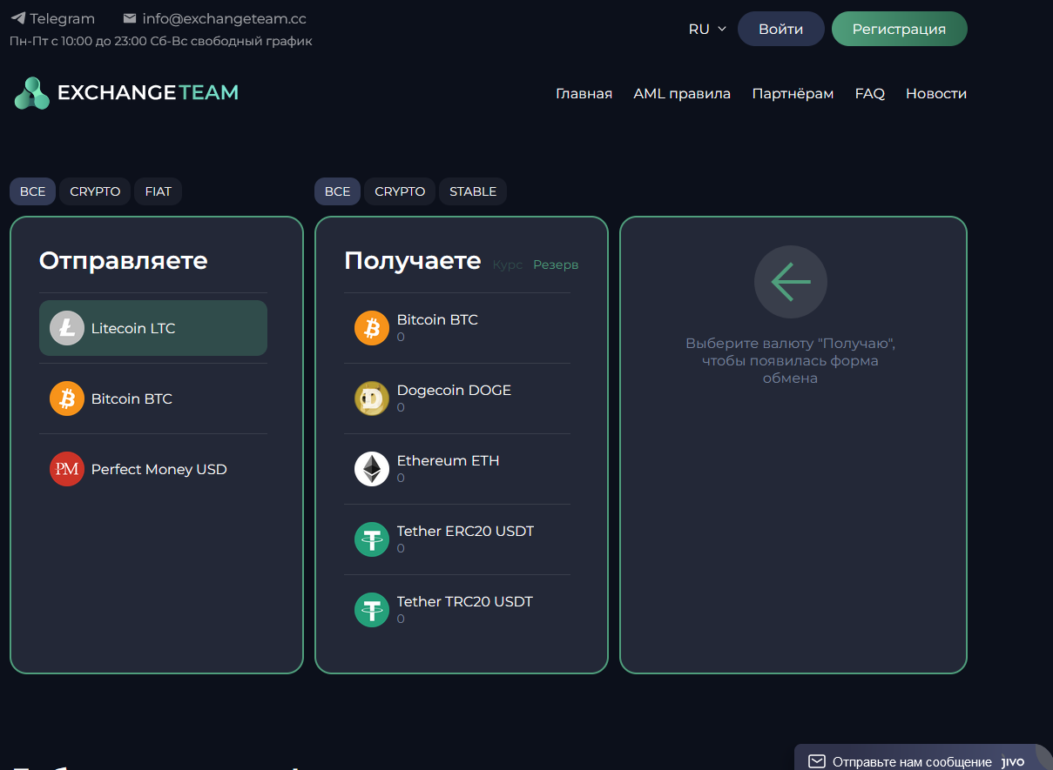This screenshot has width=1053, height=770.
Task: Click the Регистрация button
Action: coord(899,29)
